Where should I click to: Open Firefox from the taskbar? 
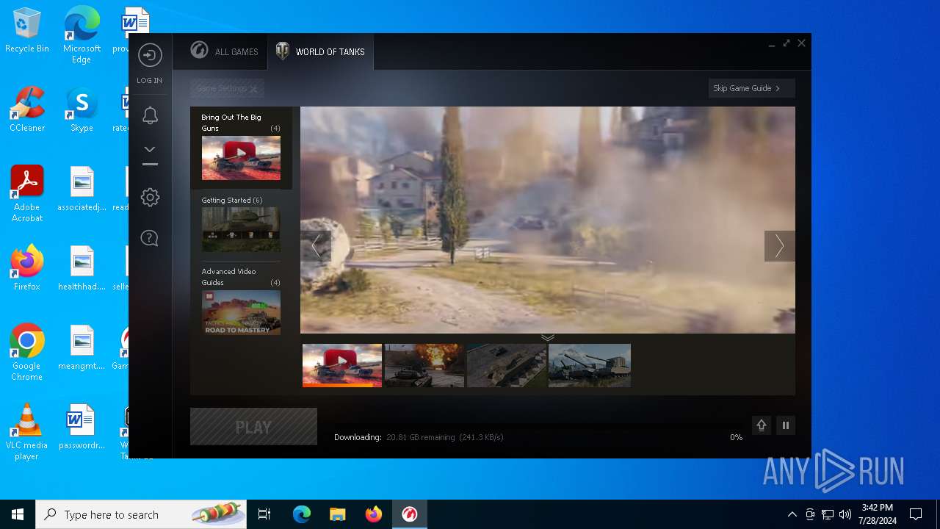373,514
